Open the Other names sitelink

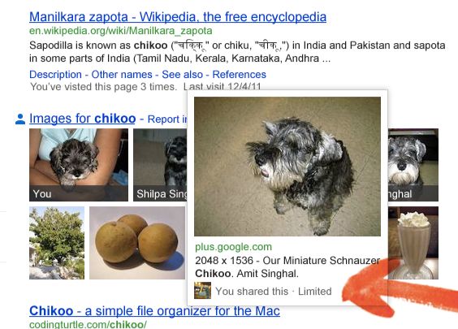point(122,75)
